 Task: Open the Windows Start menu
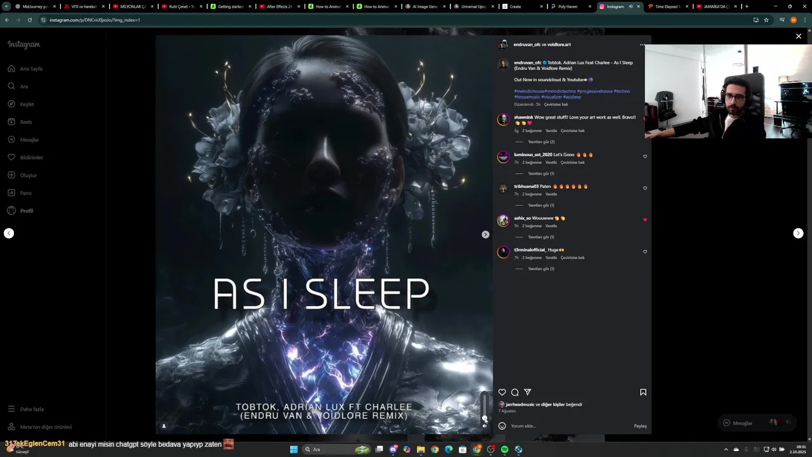294,449
